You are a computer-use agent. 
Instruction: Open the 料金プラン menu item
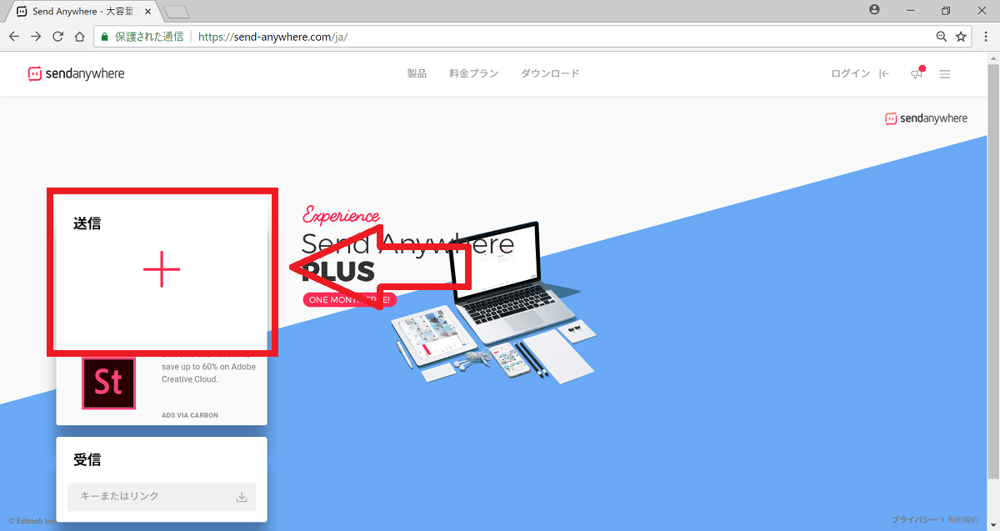473,73
